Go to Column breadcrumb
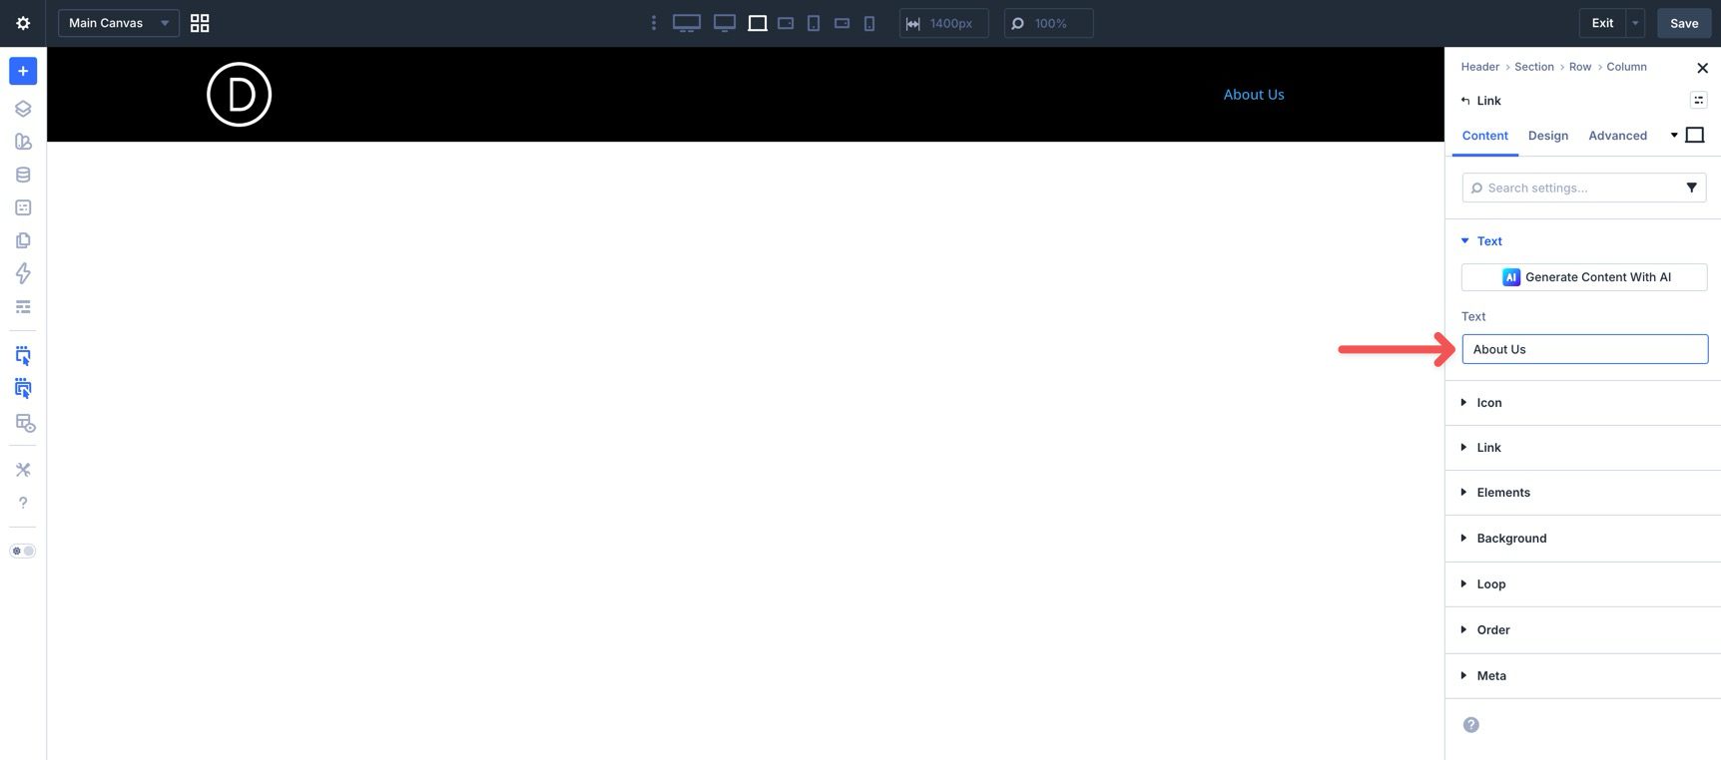The height and width of the screenshot is (760, 1721). (1626, 67)
